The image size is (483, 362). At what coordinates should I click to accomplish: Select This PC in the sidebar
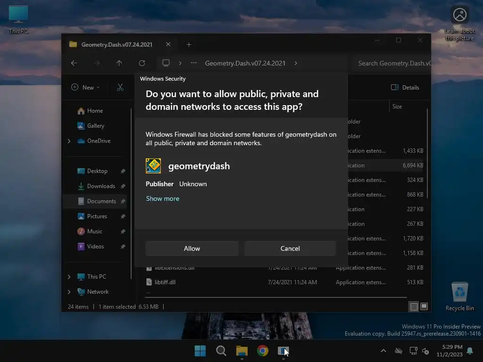pyautogui.click(x=96, y=276)
